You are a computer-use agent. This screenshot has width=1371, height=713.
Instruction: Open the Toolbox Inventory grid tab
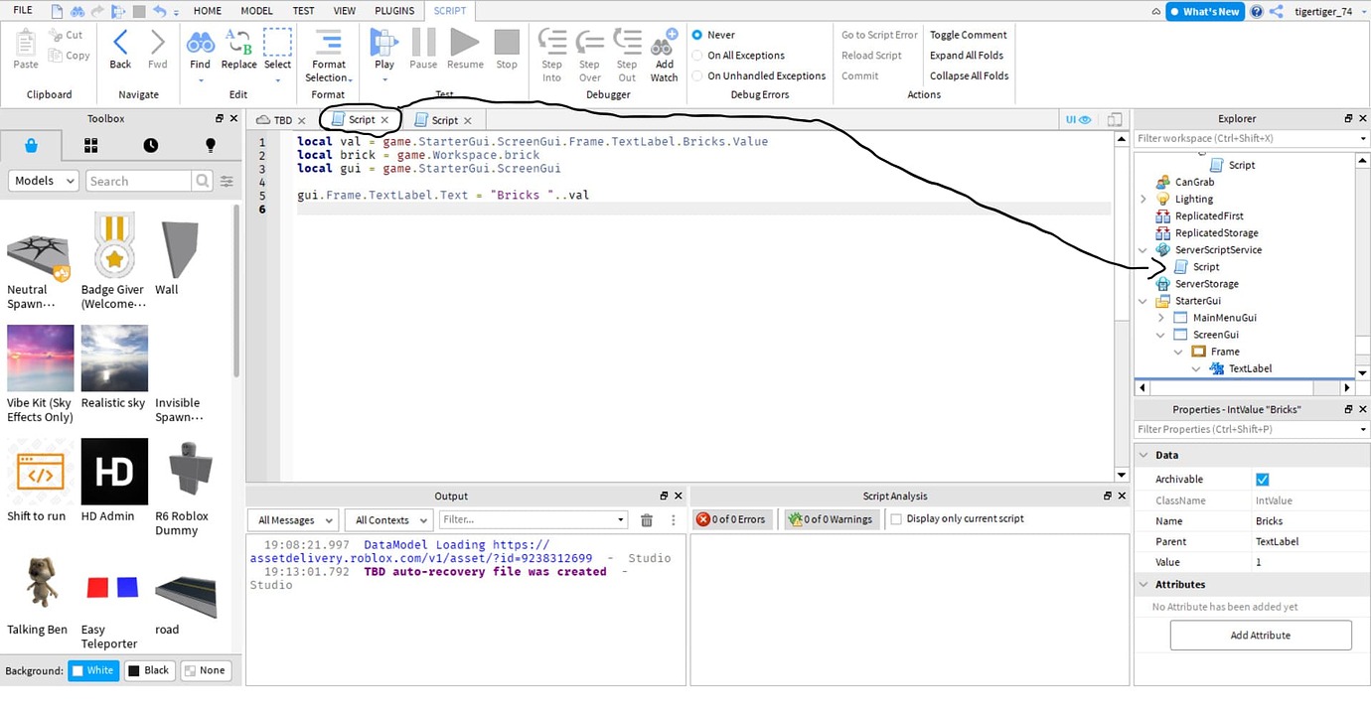click(x=90, y=145)
